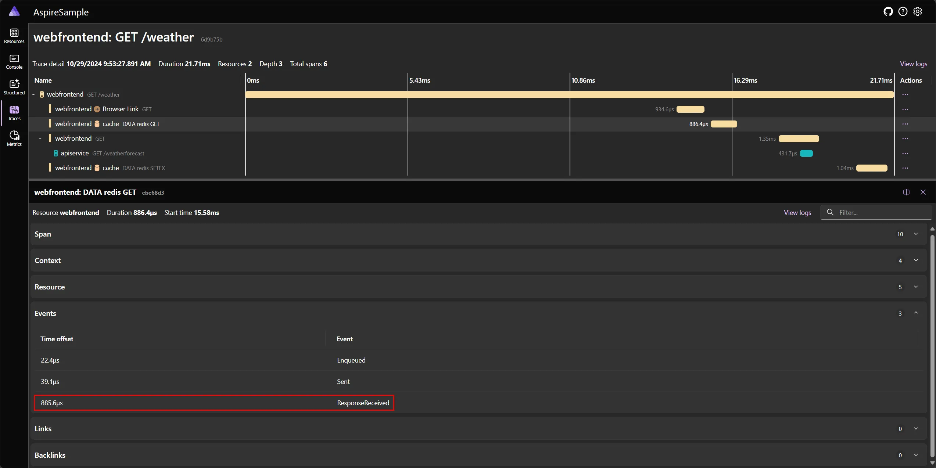Collapse the webfrontend GET /weather trace row
This screenshot has height=468, width=936.
coord(33,94)
